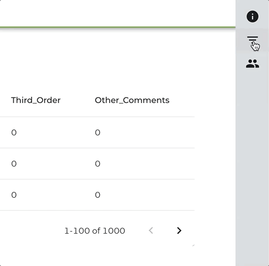This screenshot has width=269, height=266.
Task: Click the table corner resize handle
Action: pos(193,245)
